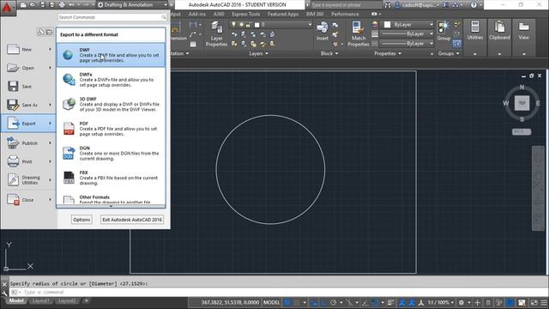Open Drafting & Annotation workspace dropdown
Image resolution: width=549 pixels, height=309 pixels.
132,5
